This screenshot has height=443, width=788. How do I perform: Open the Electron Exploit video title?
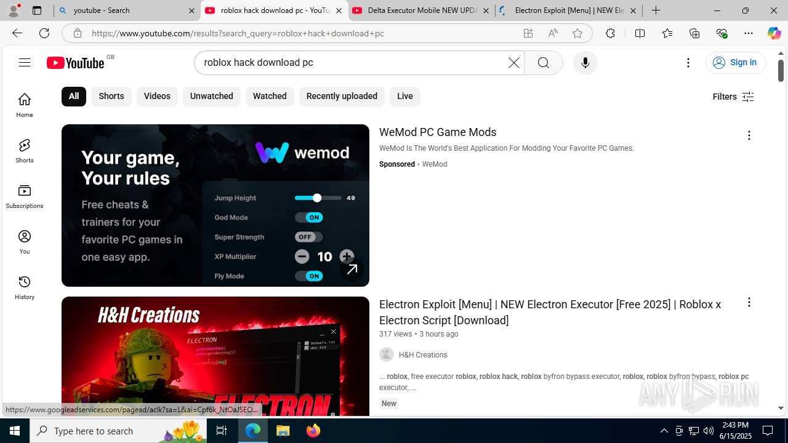click(x=550, y=312)
